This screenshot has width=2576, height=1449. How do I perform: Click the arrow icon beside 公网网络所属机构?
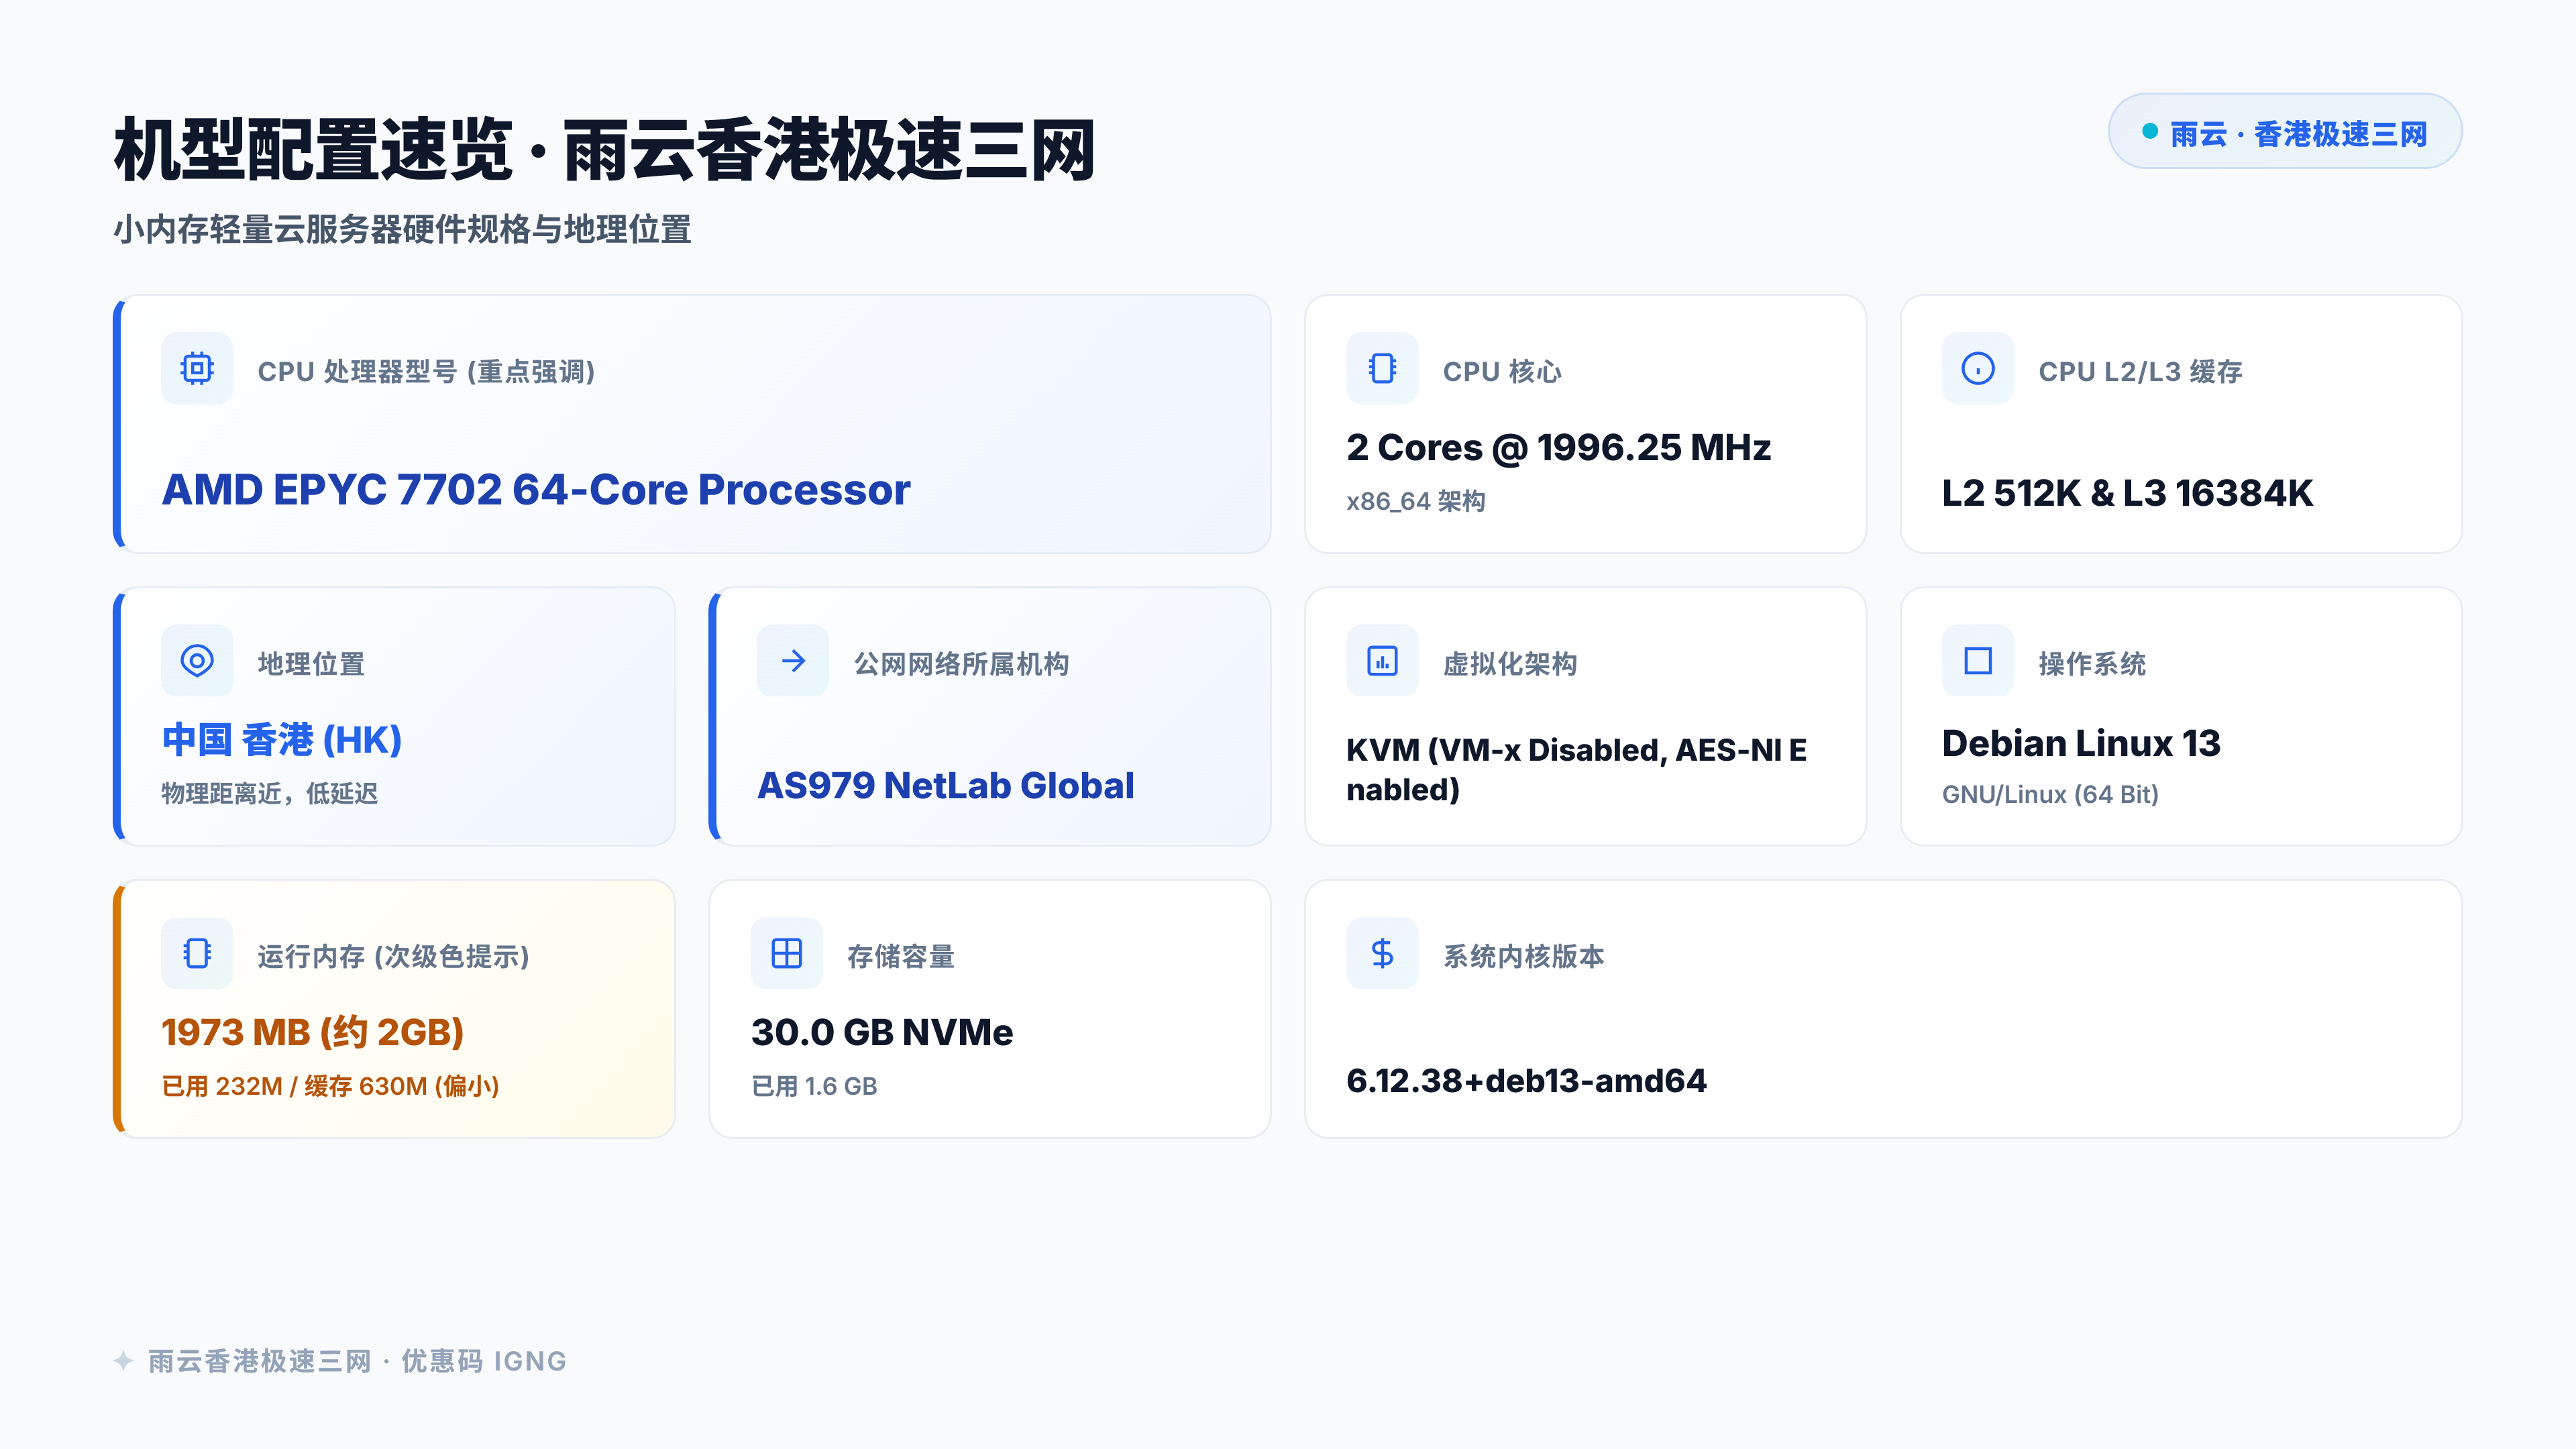(793, 661)
